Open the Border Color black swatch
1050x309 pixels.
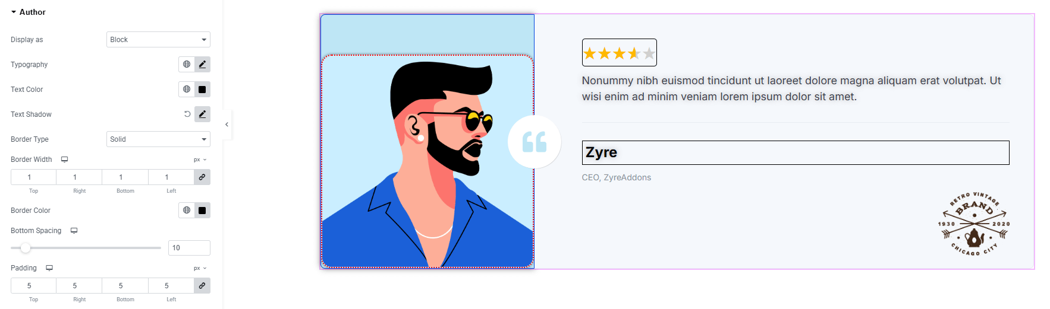point(202,210)
